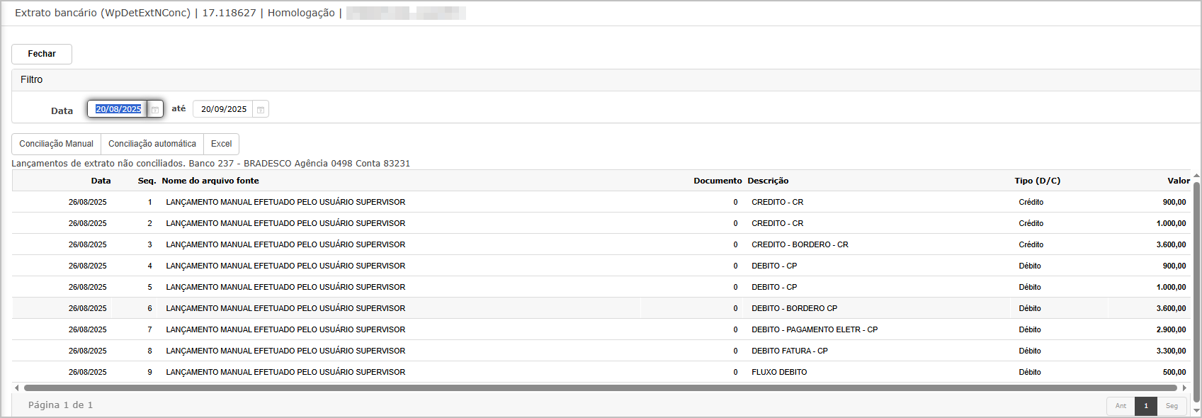Focus the end date field 20/09/2025
This screenshot has height=418, width=1202.
point(223,109)
